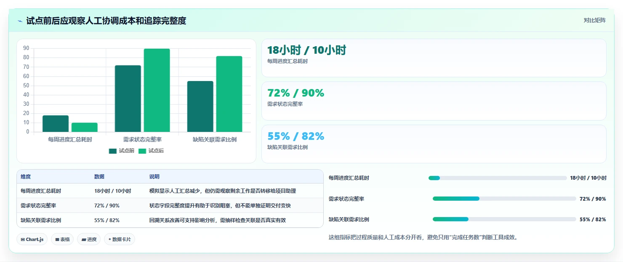Image resolution: width=623 pixels, height=262 pixels.
Task: Click the description starting 模拟显示人工汇总减少
Action: click(x=223, y=191)
